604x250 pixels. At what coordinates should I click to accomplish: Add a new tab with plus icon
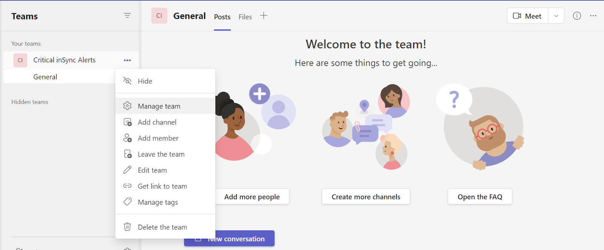click(x=264, y=15)
